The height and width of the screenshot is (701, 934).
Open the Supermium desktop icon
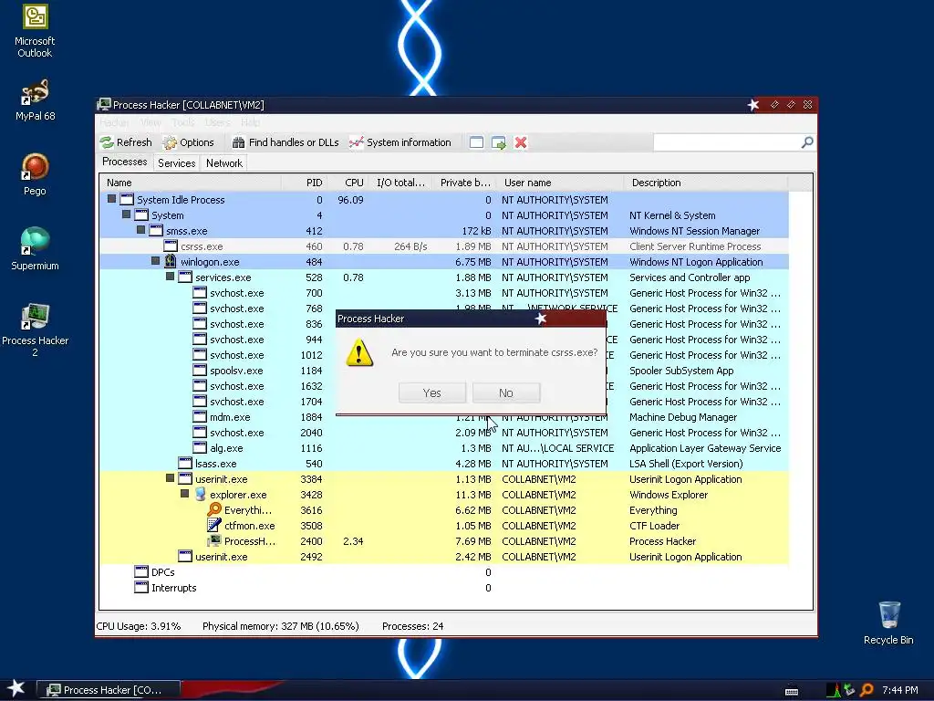(x=35, y=249)
